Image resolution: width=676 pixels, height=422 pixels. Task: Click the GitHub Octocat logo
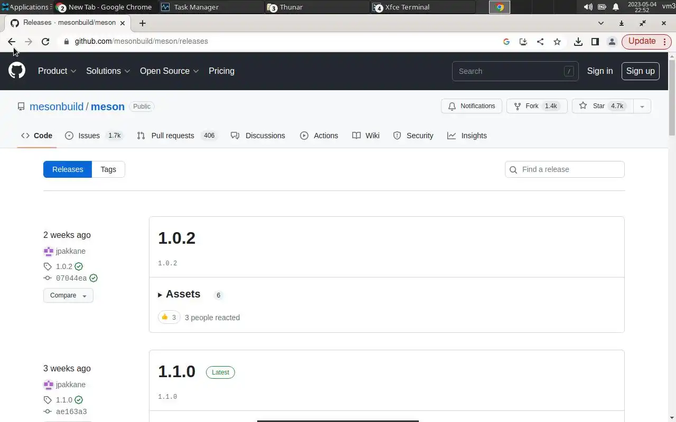click(x=17, y=71)
